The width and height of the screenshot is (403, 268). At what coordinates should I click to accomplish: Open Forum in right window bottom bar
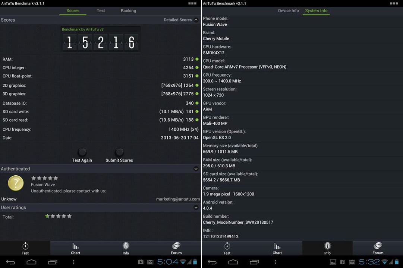pyautogui.click(x=378, y=248)
